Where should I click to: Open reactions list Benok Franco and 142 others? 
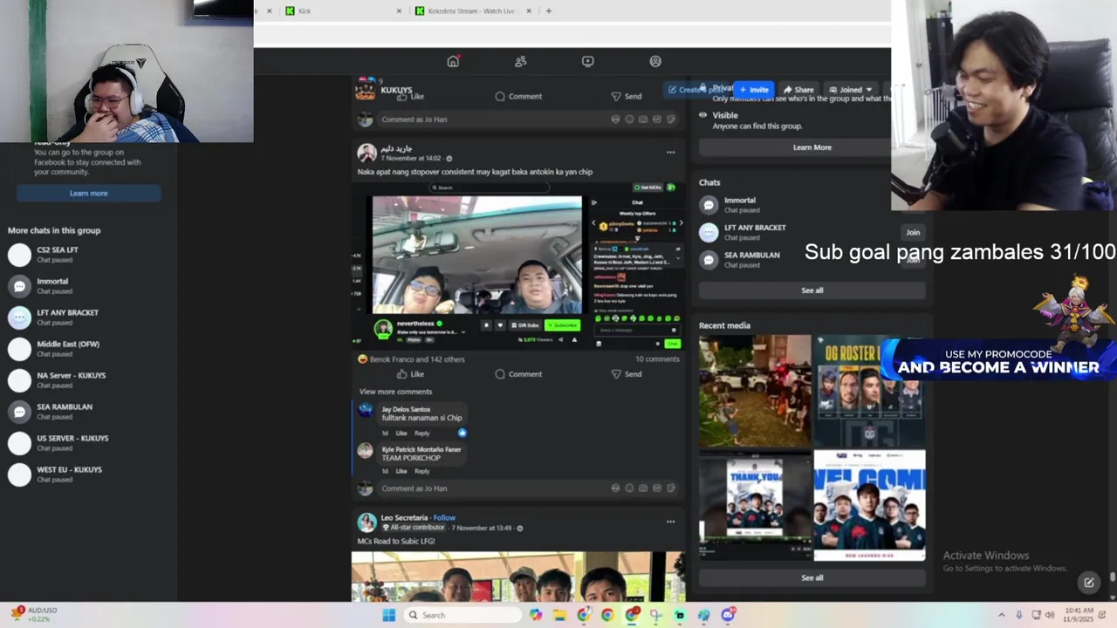417,359
